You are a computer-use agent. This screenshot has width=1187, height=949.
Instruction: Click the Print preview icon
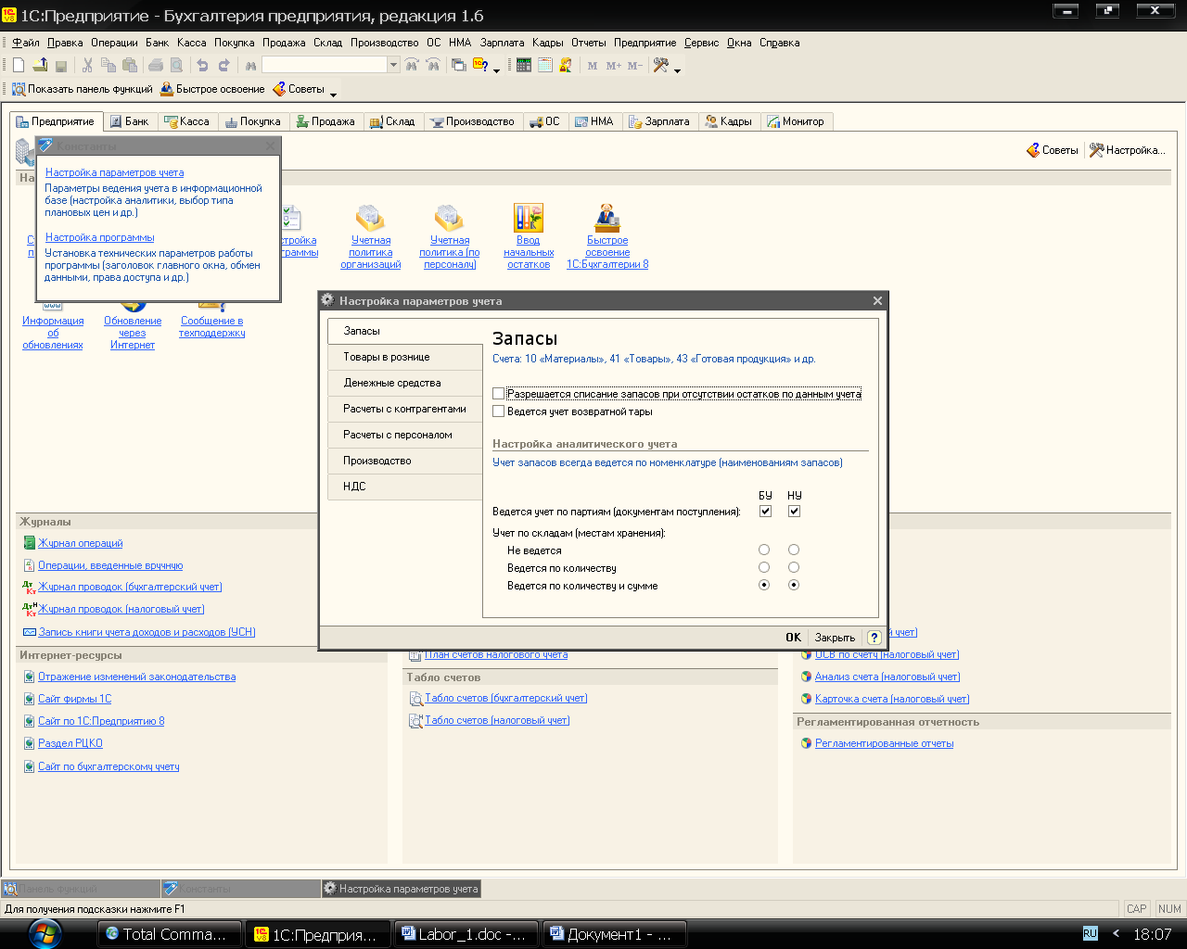point(176,65)
